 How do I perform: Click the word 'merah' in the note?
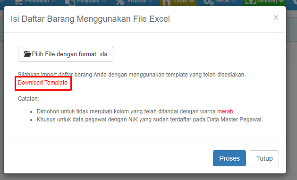point(225,111)
